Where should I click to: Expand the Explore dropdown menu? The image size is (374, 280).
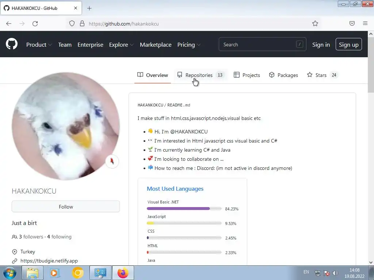(121, 44)
